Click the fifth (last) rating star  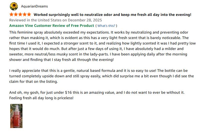[29, 14]
